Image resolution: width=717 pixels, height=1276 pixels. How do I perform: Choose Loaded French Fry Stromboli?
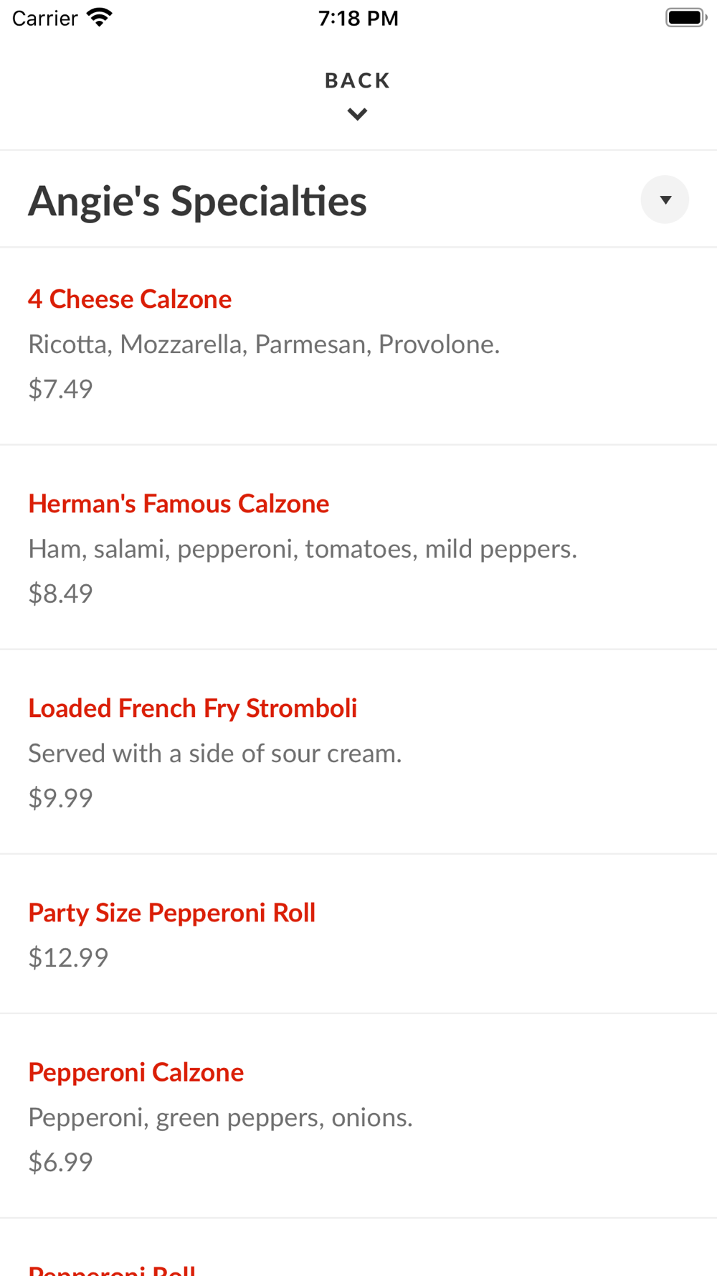pyautogui.click(x=192, y=708)
